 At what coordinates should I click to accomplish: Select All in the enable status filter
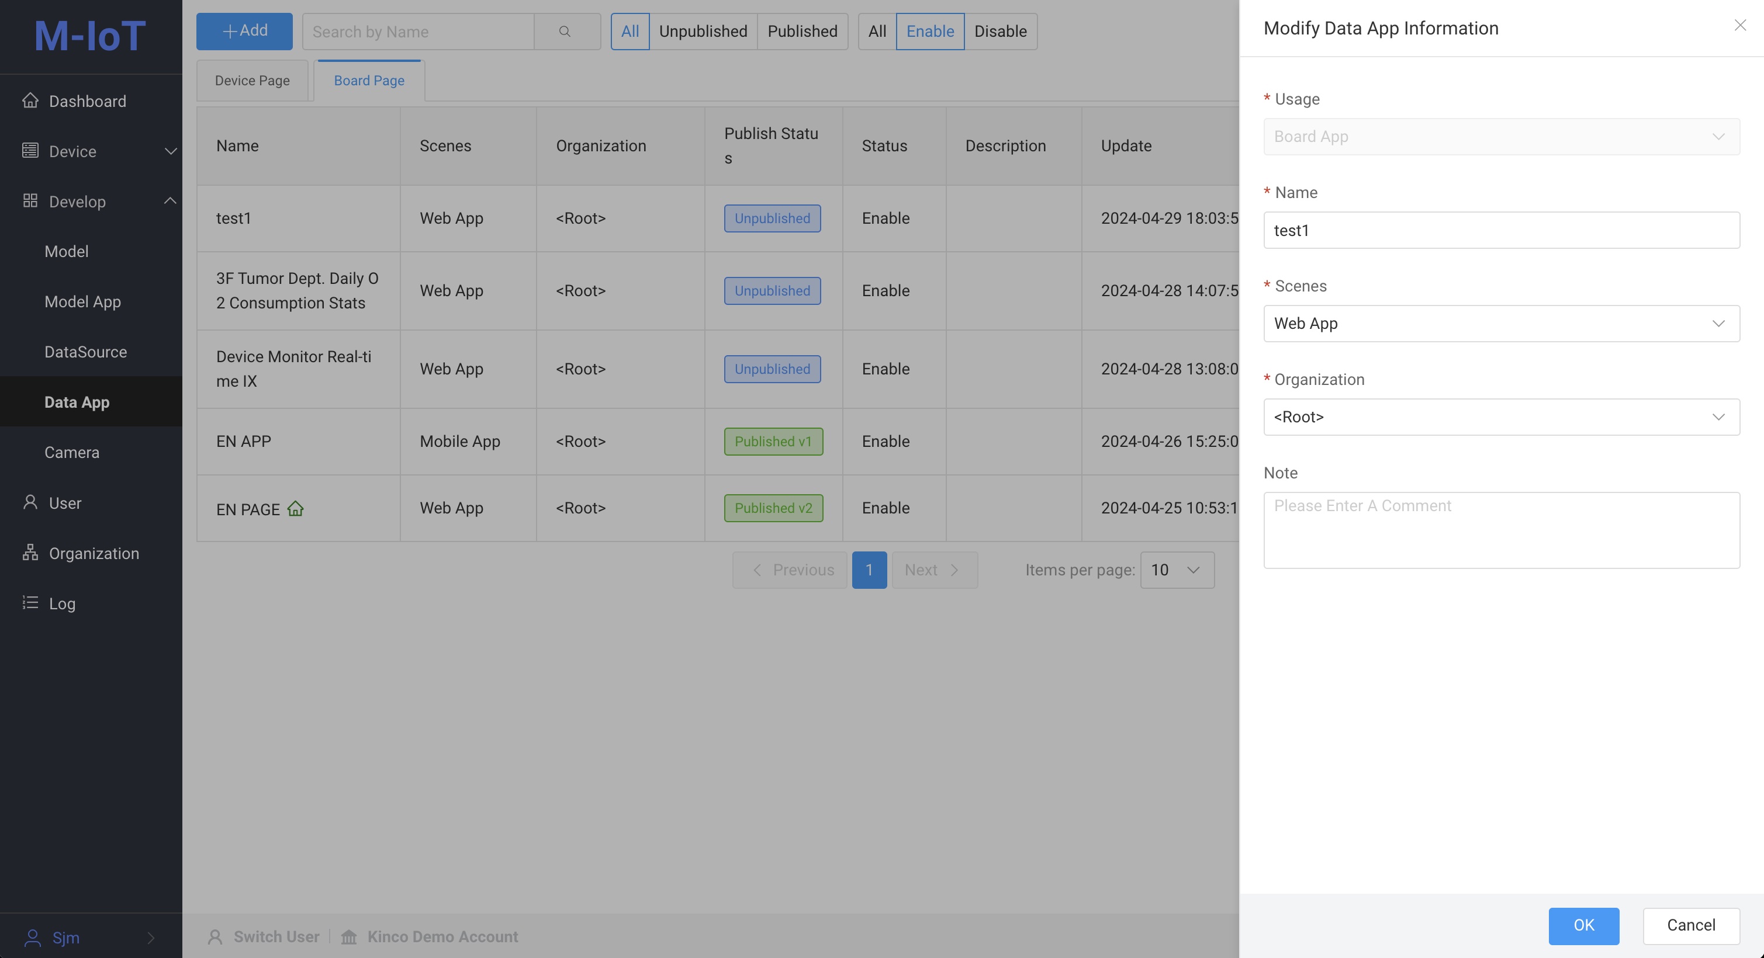[x=877, y=32]
